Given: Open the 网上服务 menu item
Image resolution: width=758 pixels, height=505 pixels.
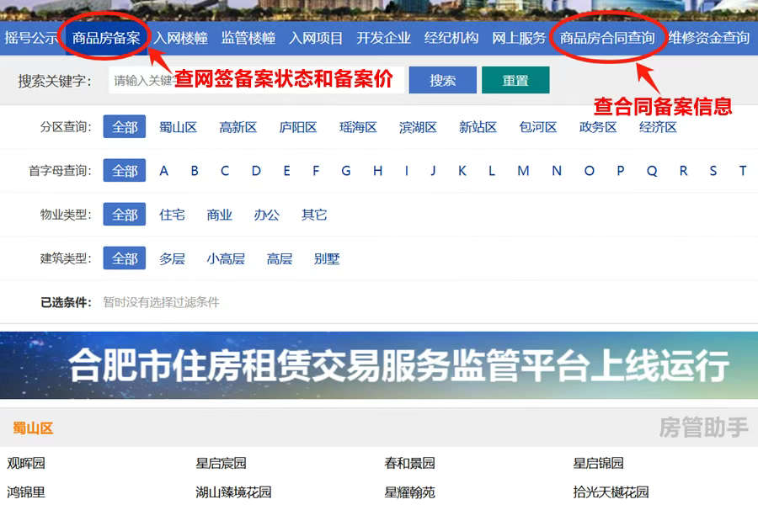Looking at the screenshot, I should [518, 37].
